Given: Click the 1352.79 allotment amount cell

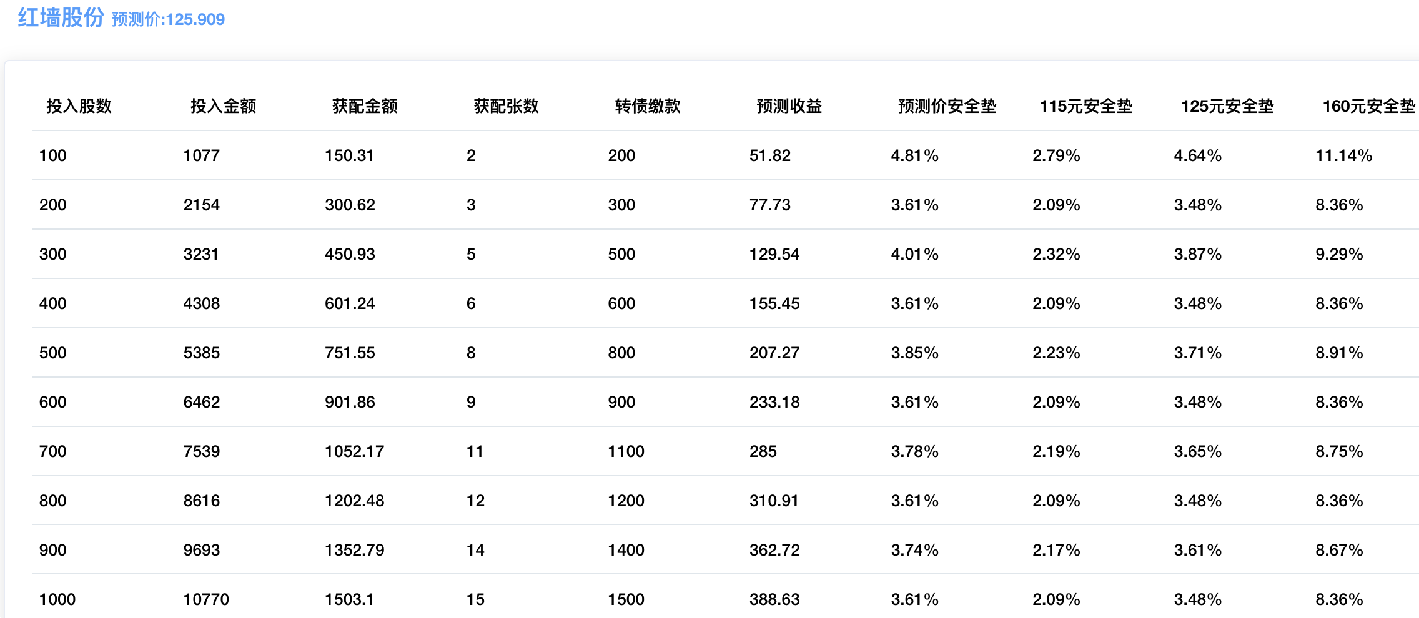Looking at the screenshot, I should pos(354,550).
